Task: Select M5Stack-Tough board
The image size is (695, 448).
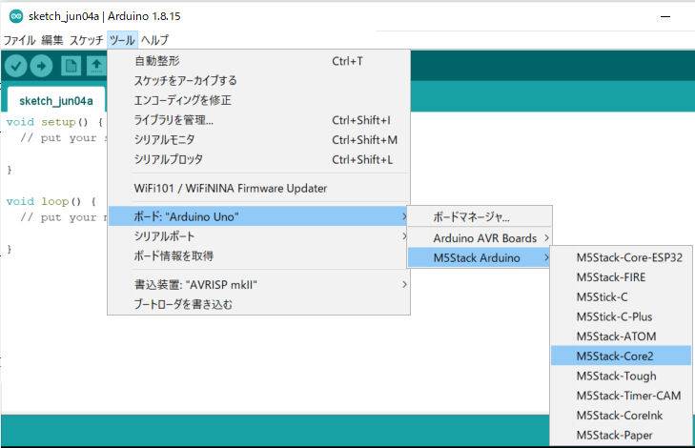Action: (x=621, y=376)
